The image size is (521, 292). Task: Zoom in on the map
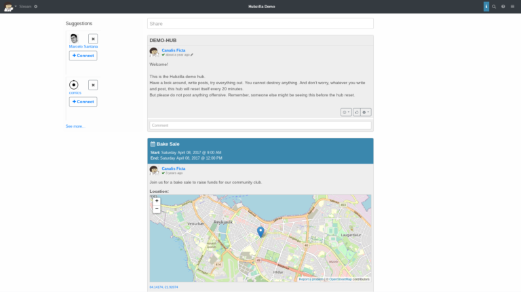click(x=157, y=201)
